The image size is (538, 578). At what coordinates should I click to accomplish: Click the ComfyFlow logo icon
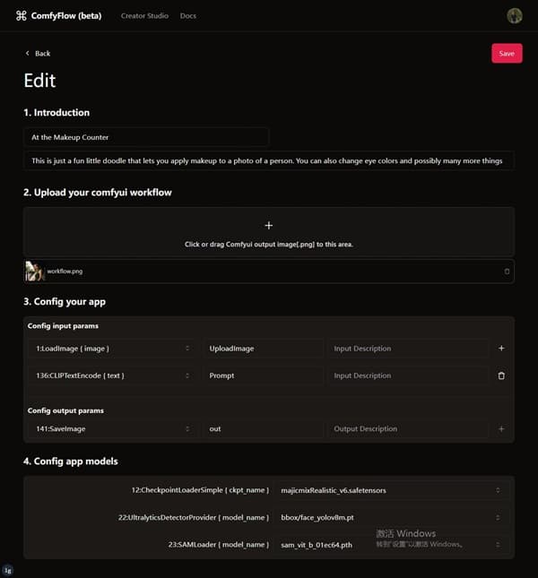[x=22, y=15]
